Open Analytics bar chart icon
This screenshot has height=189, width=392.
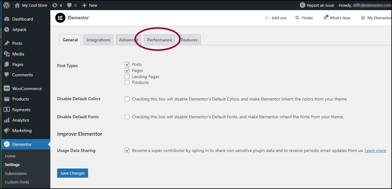coord(7,120)
